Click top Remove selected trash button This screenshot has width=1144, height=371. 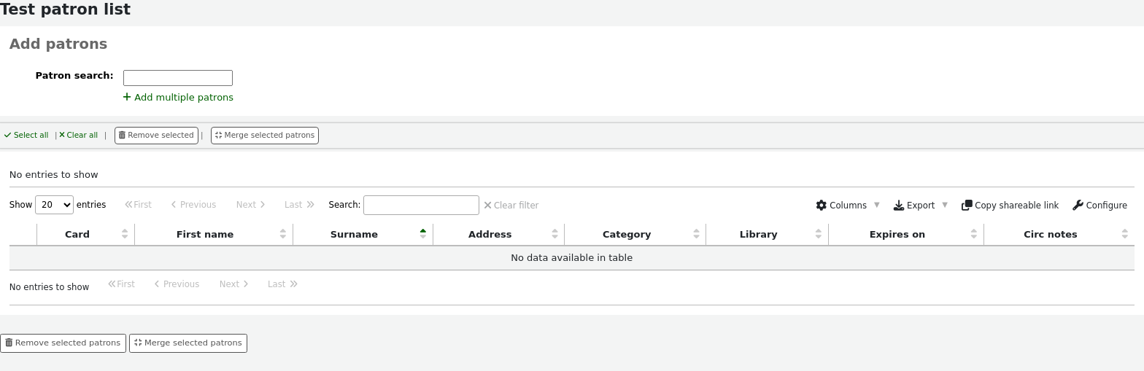(156, 136)
